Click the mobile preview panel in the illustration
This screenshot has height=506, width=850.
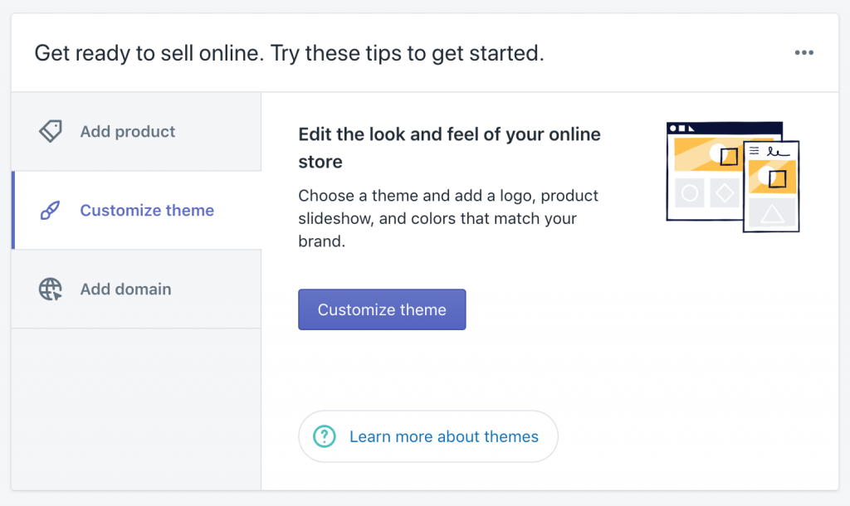point(771,187)
